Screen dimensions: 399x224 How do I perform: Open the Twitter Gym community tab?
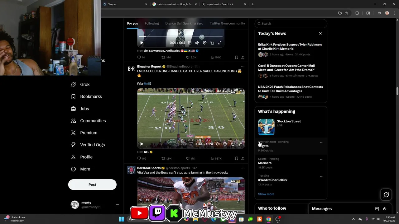click(227, 23)
